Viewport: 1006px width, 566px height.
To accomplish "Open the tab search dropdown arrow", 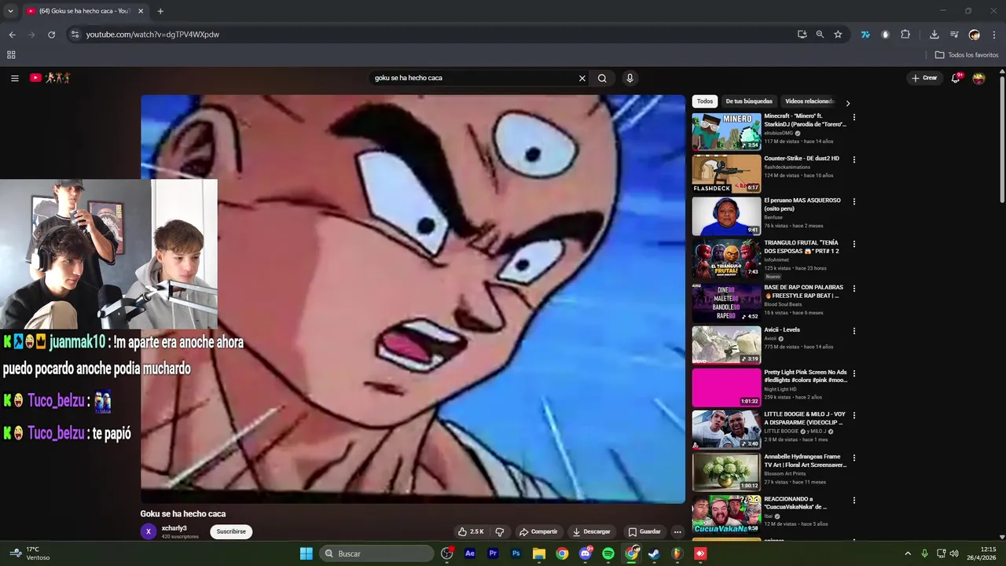I will pos(10,11).
